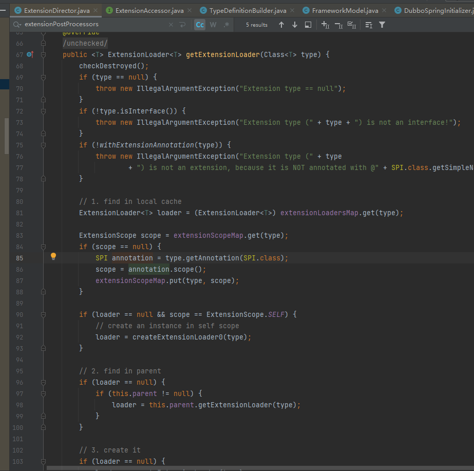
Task: Open the results in the Find tool window
Action: click(308, 25)
